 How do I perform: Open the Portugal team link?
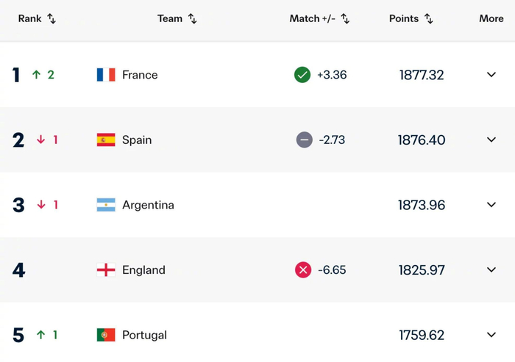pyautogui.click(x=144, y=335)
